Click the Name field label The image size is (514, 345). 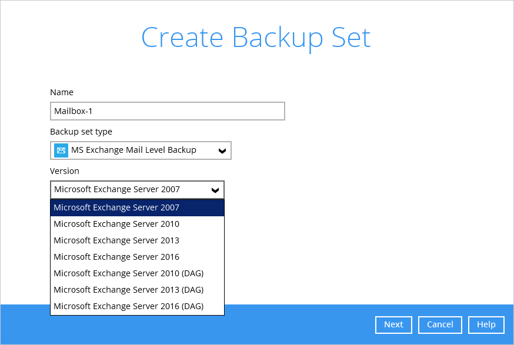point(62,92)
